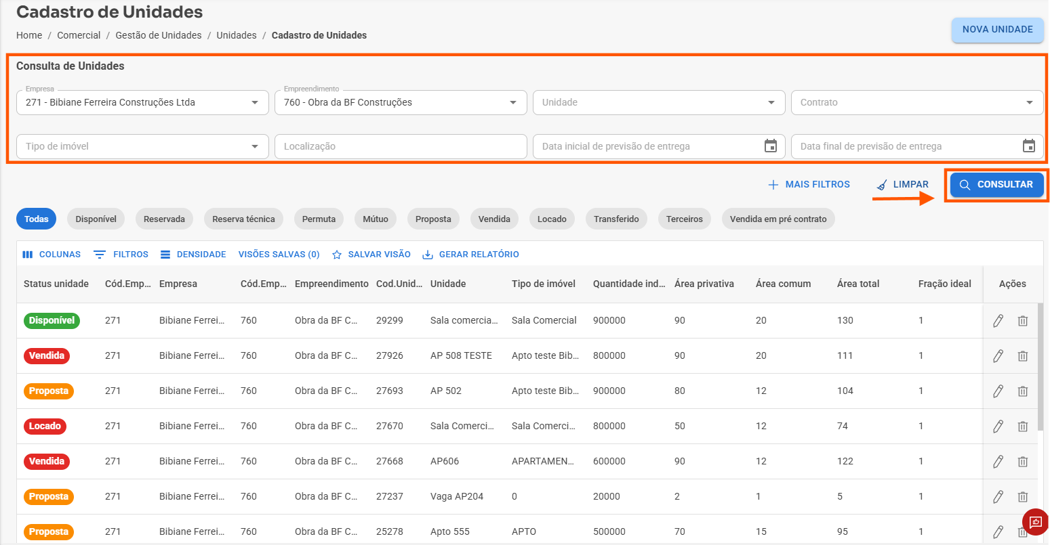Screen dimensions: 1050x545
Task: Open the chat support bubble icon
Action: 1035,521
